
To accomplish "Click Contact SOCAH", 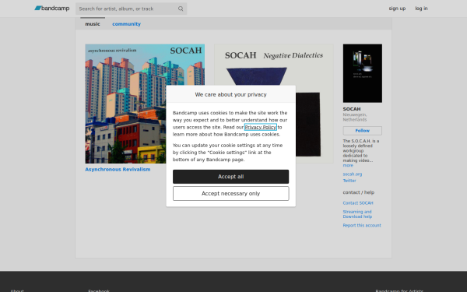I will click(x=358, y=203).
